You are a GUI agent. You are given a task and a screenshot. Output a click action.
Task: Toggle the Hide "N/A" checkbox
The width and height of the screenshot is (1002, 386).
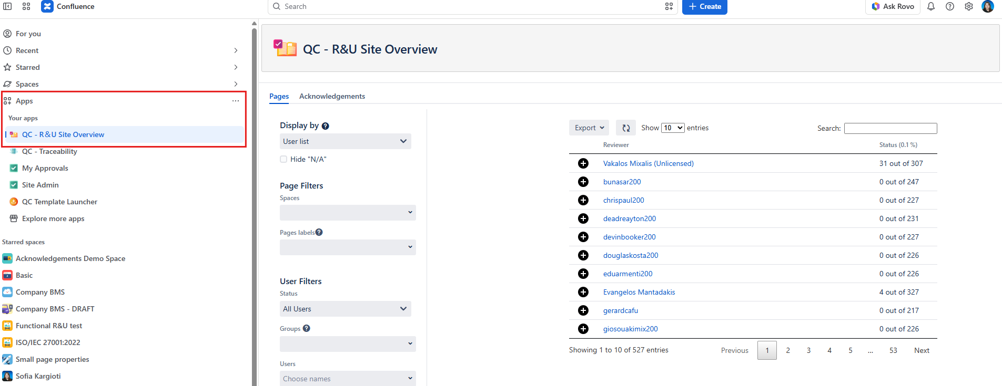pos(284,159)
